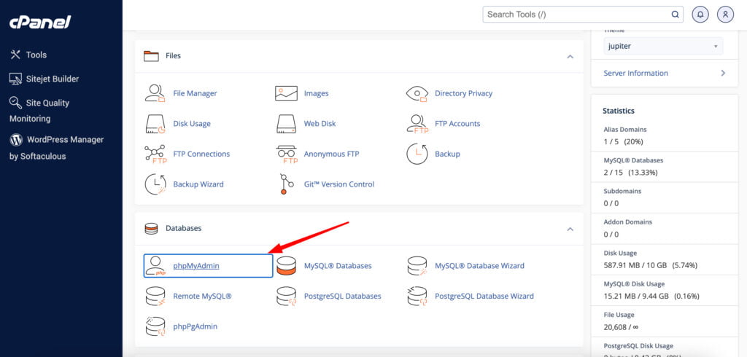The image size is (747, 357).
Task: Click the Remote MySQL icon
Action: point(155,296)
